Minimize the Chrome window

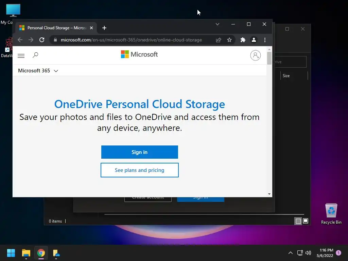(x=233, y=24)
